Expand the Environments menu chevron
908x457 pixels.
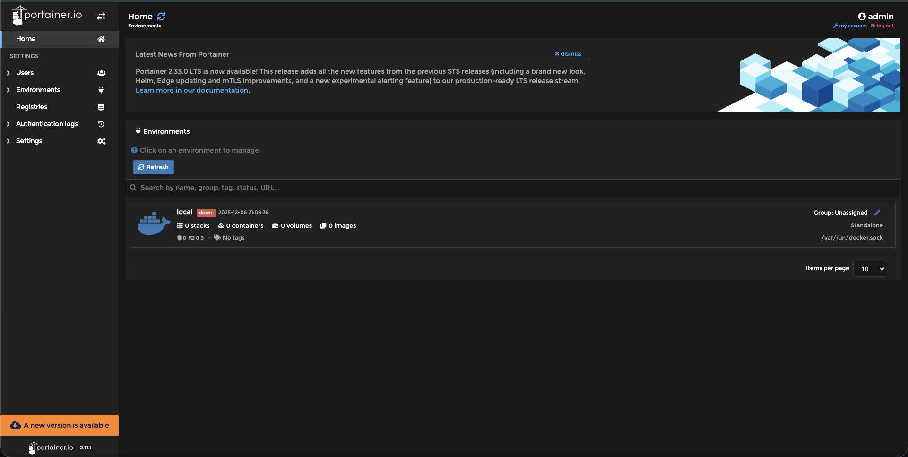coord(8,90)
